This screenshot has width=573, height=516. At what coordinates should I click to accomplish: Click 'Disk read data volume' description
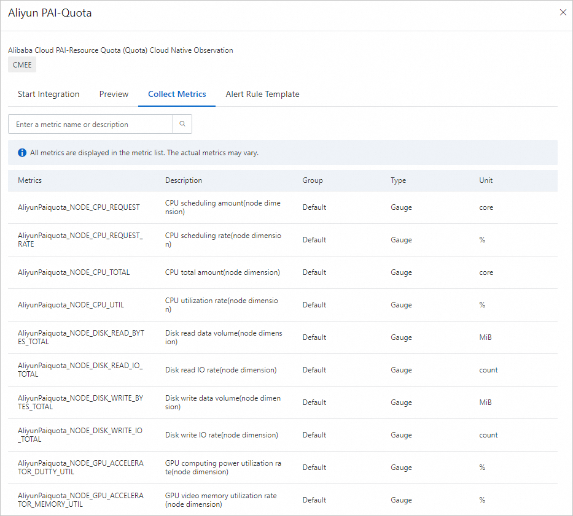tap(224, 337)
